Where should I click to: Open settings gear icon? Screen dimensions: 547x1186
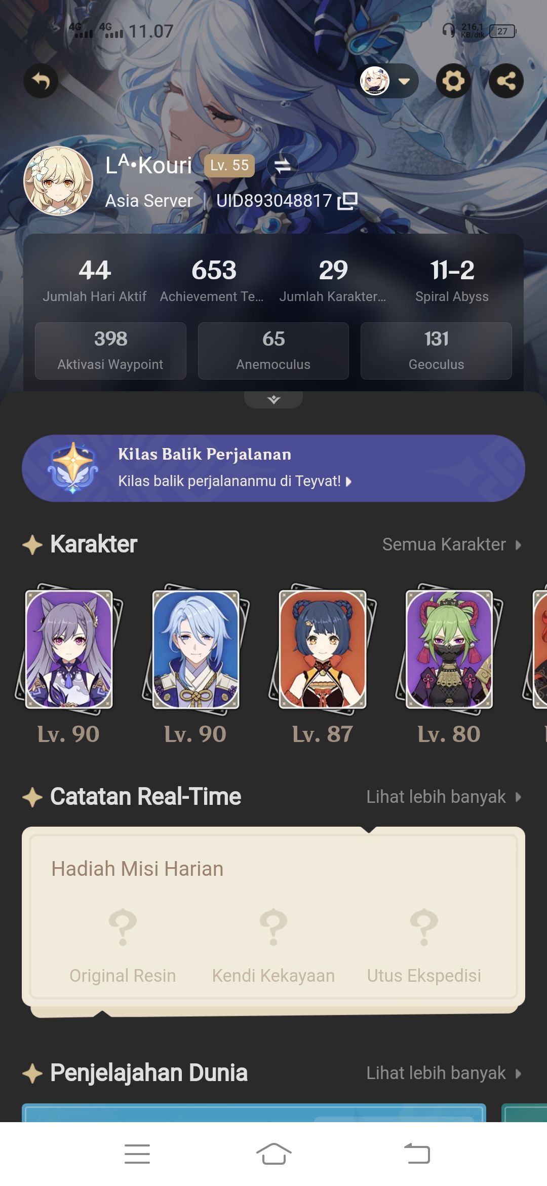click(453, 81)
